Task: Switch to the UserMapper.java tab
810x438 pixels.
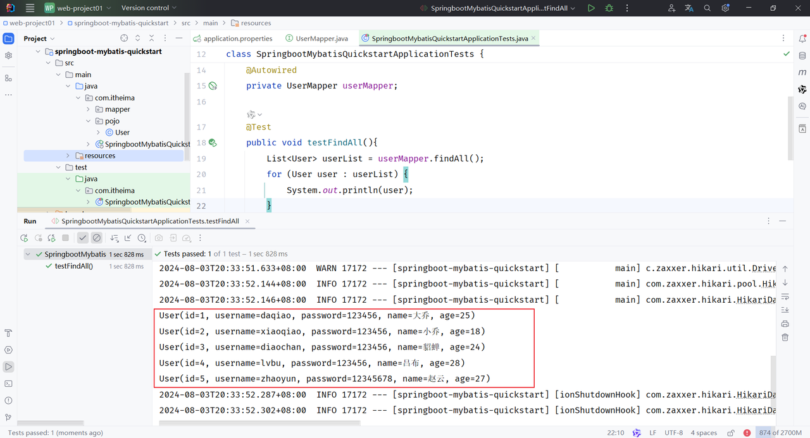Action: [316, 39]
